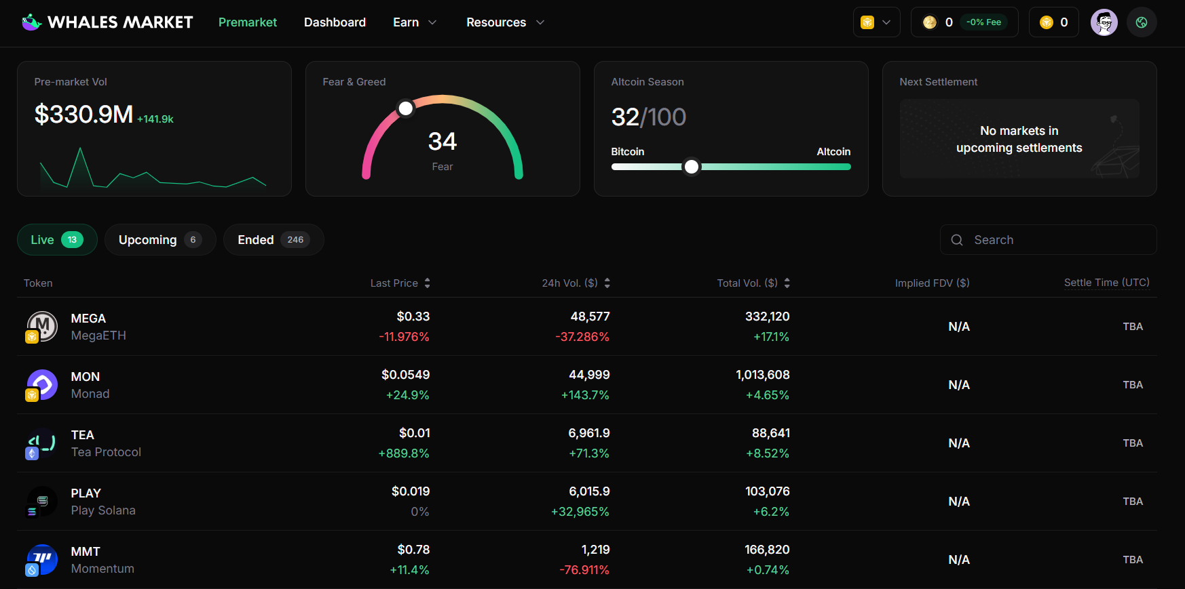Click the Altcoin Season slider handle

click(x=691, y=167)
